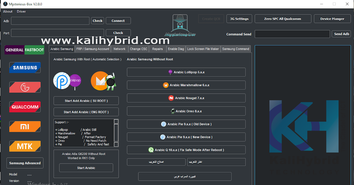
Task: Click the Port Check button
Action: (x=118, y=33)
